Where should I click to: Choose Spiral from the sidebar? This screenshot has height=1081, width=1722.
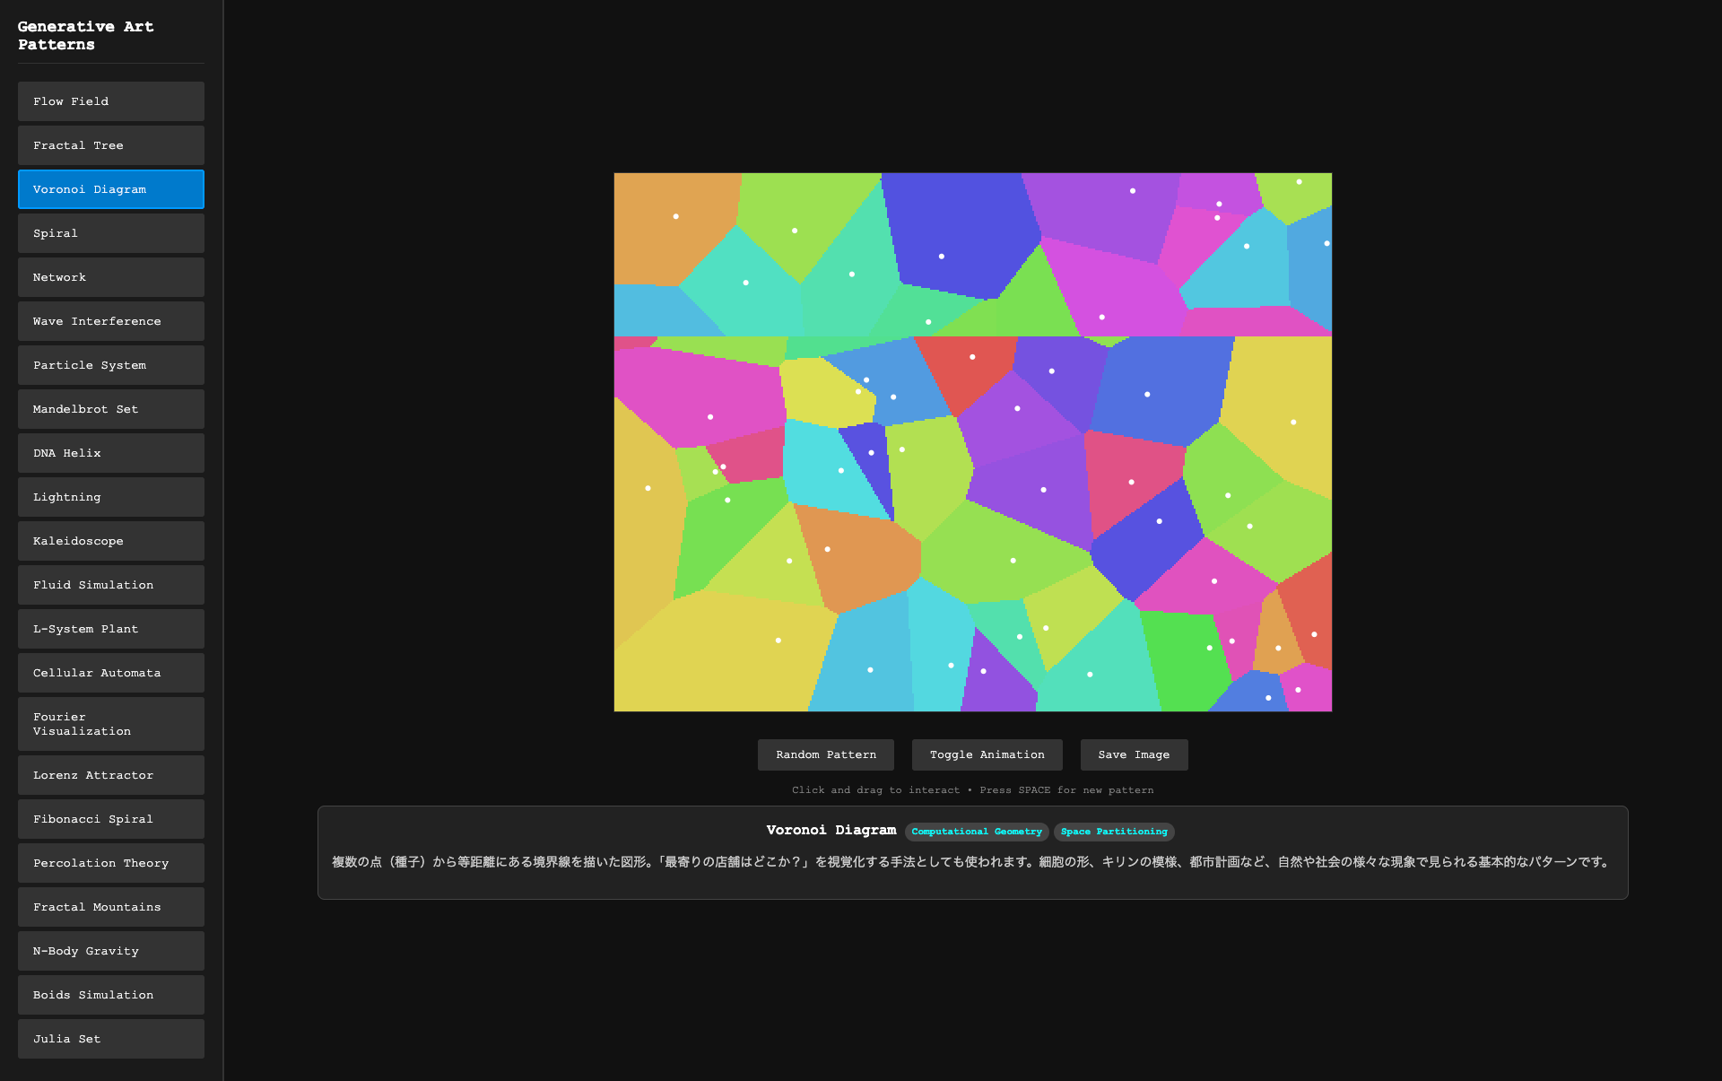click(110, 233)
